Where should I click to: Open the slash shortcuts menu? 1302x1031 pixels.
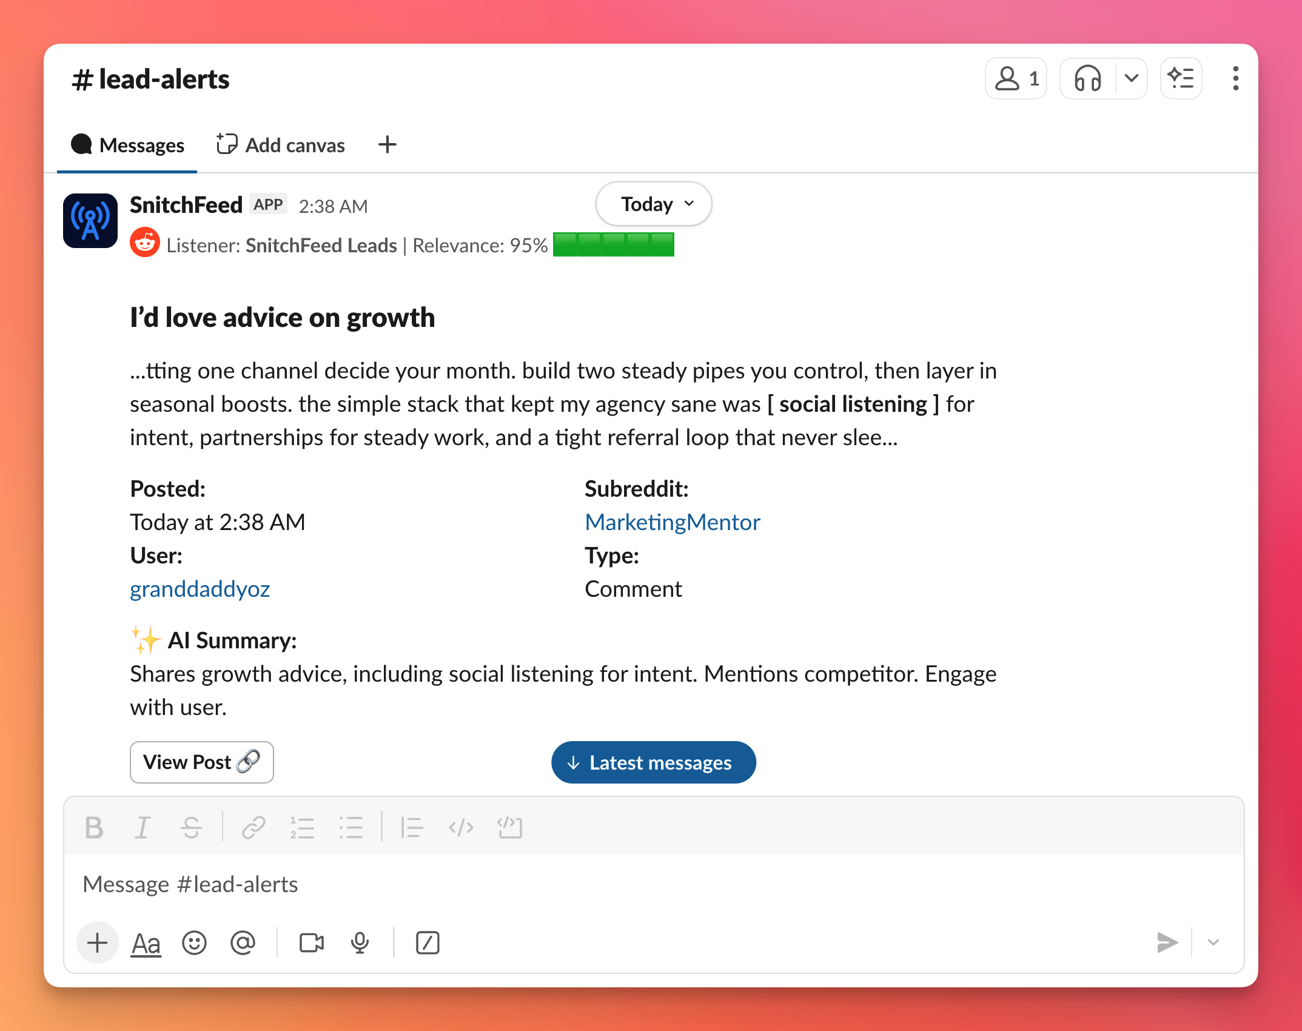point(428,942)
